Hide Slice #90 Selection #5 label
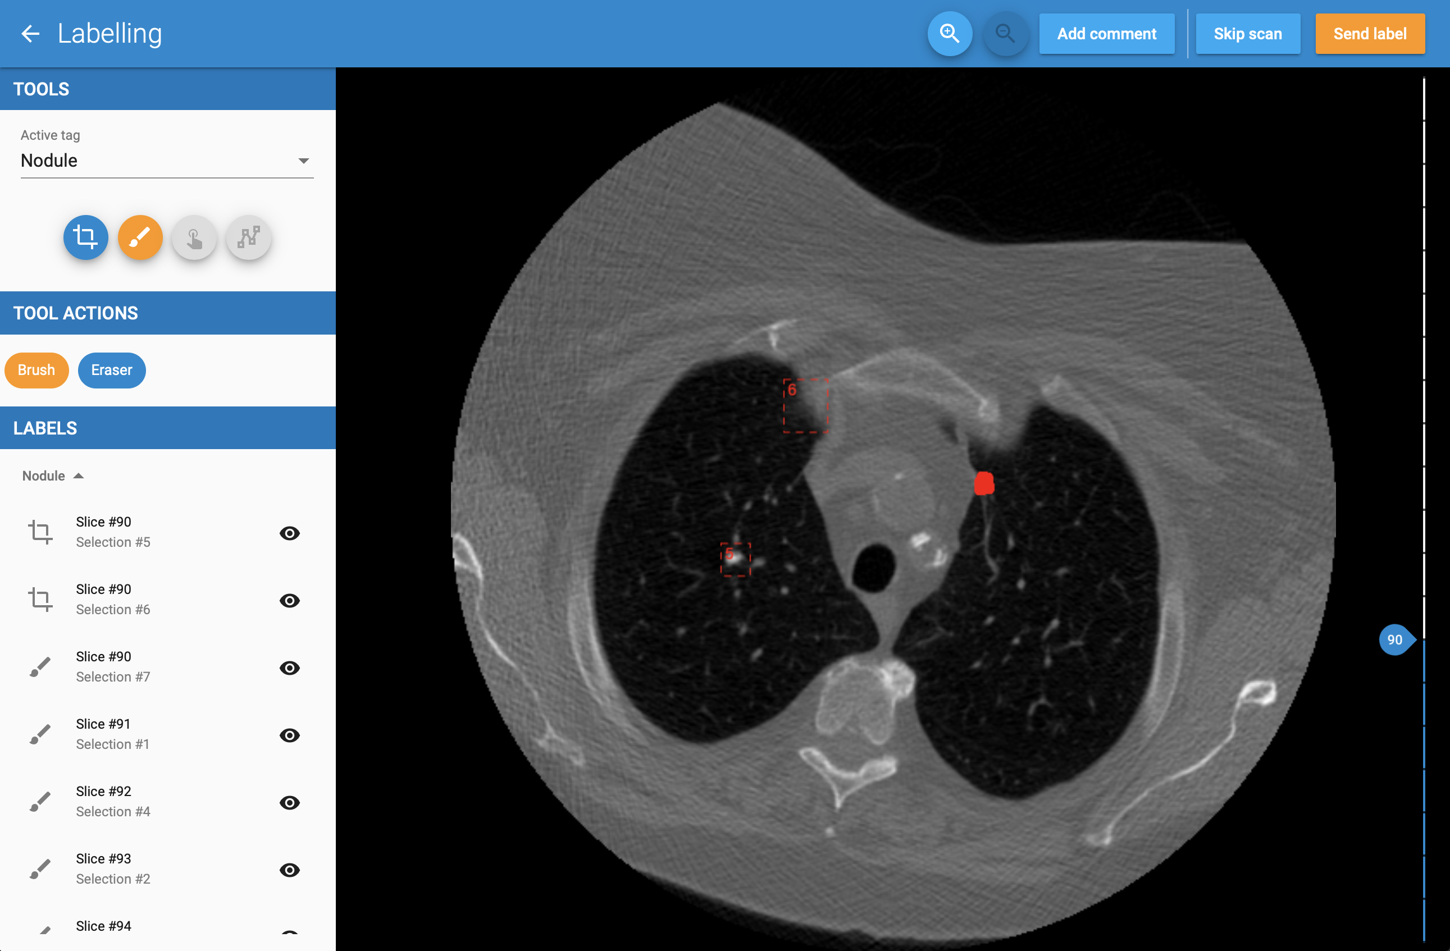The height and width of the screenshot is (951, 1450). tap(289, 533)
